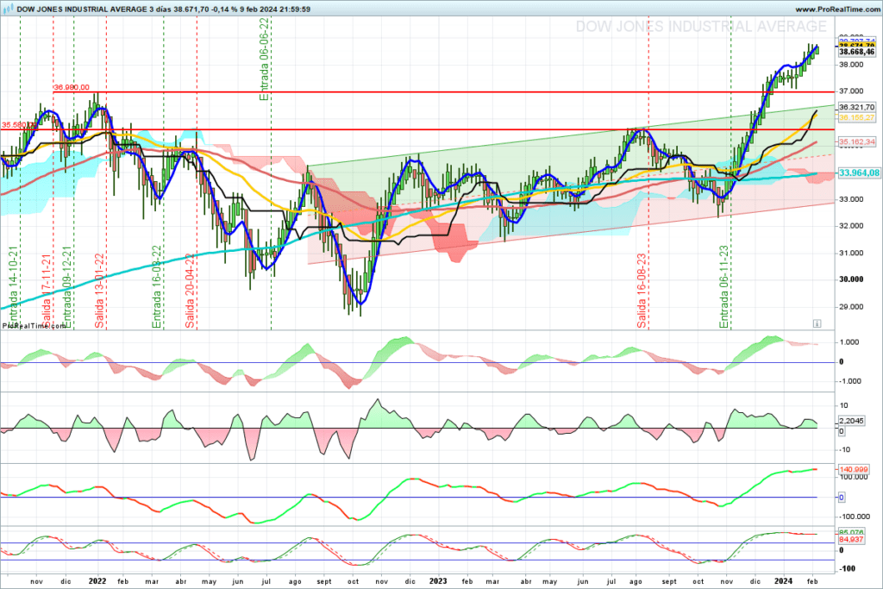This screenshot has width=883, height=589.
Task: Click the 35.580,00 resistance level label
Action: (20, 125)
